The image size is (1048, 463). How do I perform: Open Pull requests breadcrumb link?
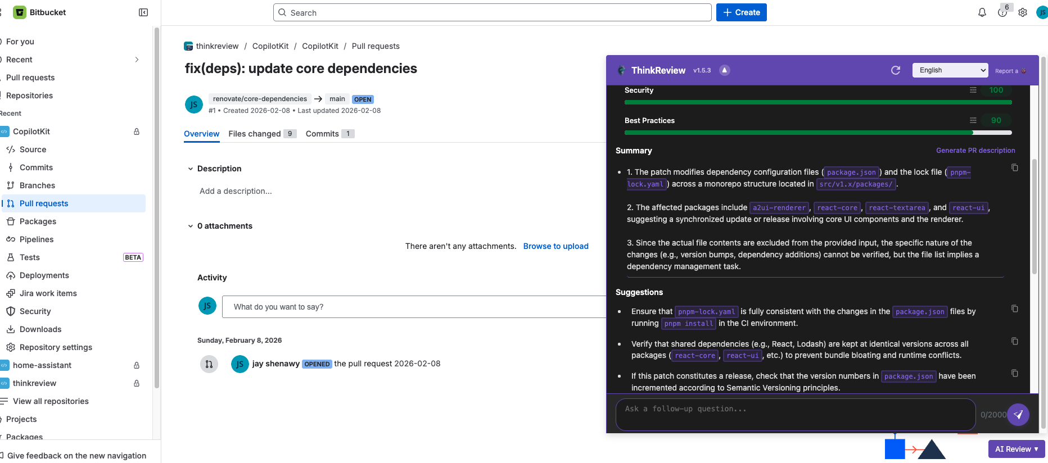376,46
